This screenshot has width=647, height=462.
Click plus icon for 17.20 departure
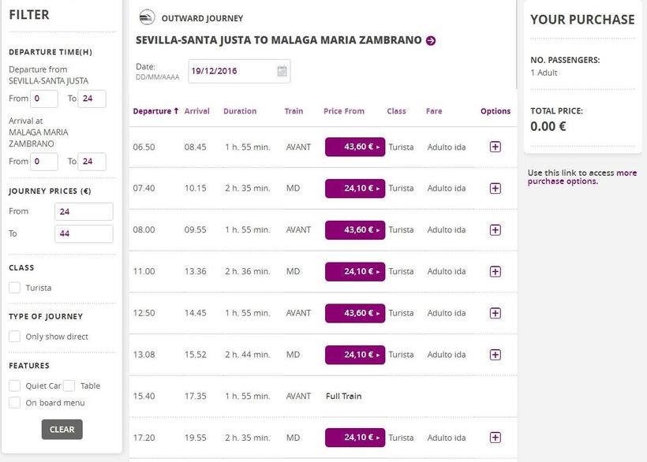pyautogui.click(x=496, y=438)
